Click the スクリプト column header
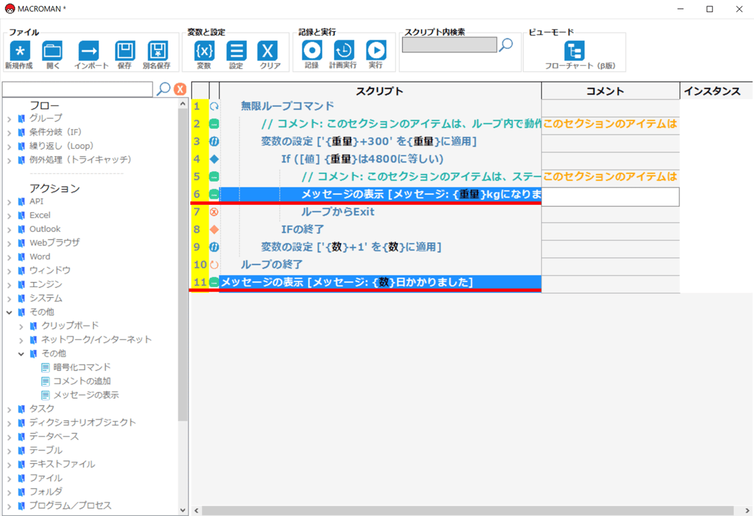Image resolution: width=754 pixels, height=516 pixels. pyautogui.click(x=380, y=91)
